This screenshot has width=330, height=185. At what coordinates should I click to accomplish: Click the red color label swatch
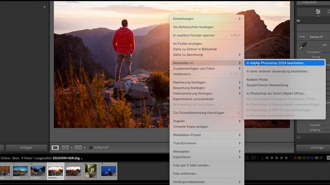(x=295, y=157)
